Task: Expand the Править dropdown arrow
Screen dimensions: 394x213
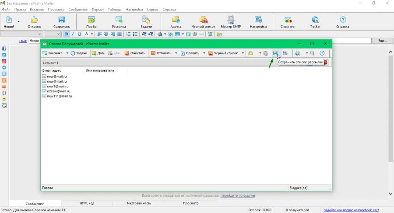Action: click(204, 53)
